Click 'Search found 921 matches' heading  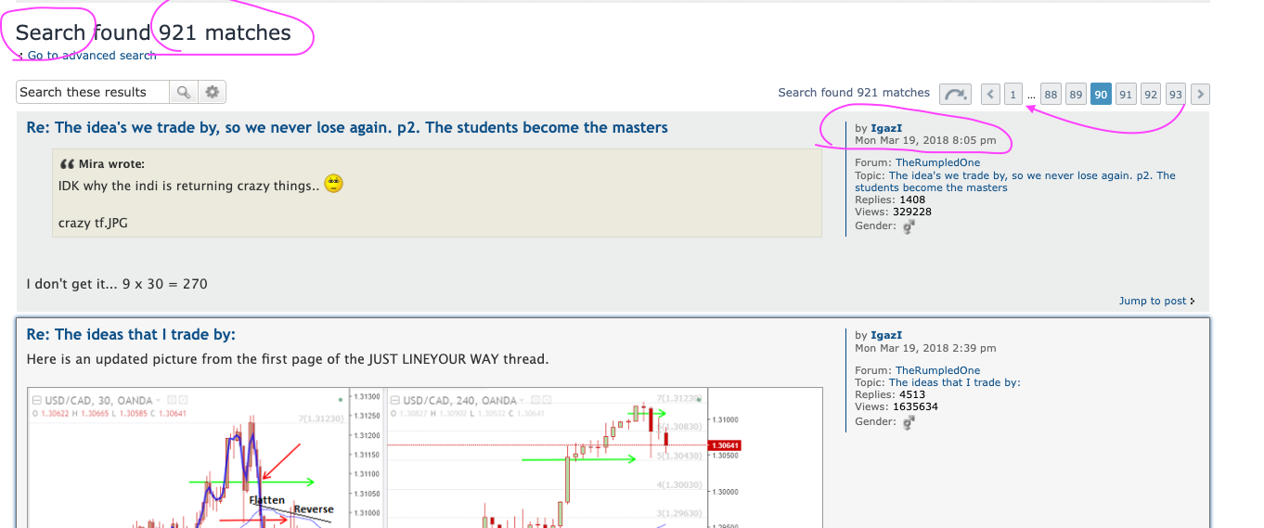coord(153,32)
